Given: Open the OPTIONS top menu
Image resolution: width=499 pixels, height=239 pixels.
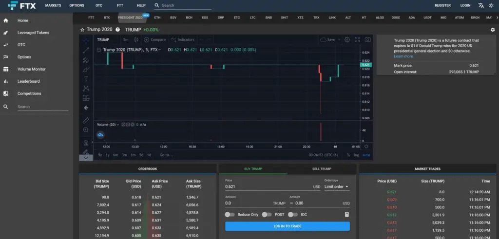Looking at the screenshot, I should click(77, 5).
